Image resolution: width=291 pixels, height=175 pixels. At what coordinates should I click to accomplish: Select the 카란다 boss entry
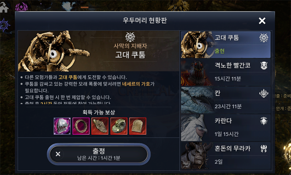click(x=226, y=128)
